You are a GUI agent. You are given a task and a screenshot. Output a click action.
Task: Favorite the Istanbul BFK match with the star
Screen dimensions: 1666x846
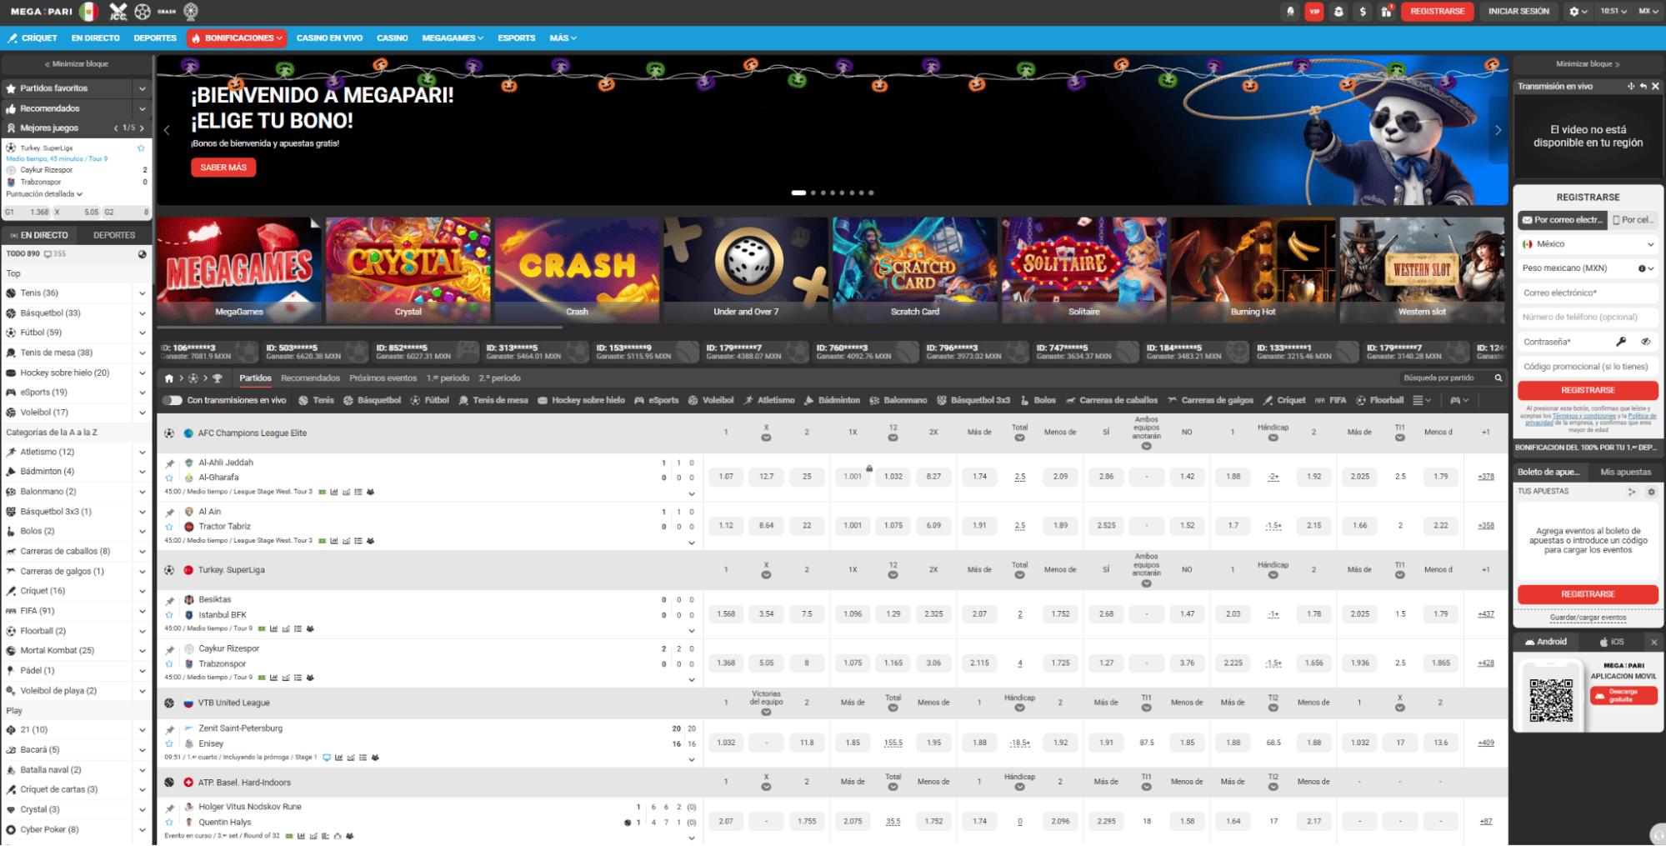(170, 616)
